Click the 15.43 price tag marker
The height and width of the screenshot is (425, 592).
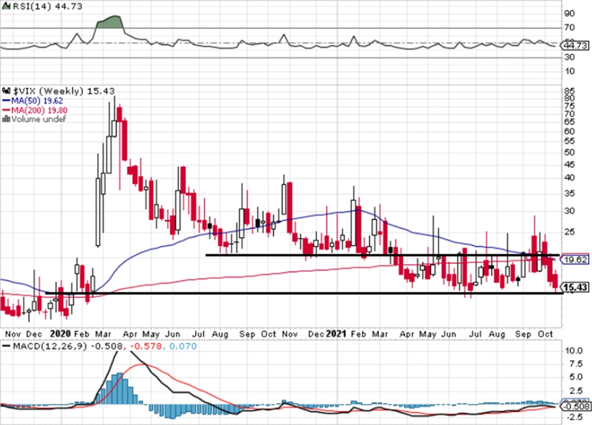click(575, 287)
